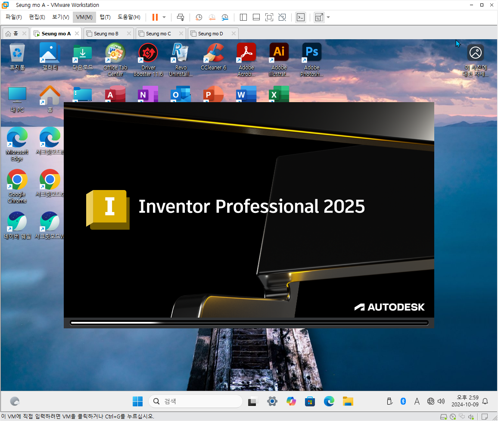498x421 pixels.
Task: Click the Bluetooth tray icon
Action: tap(403, 401)
